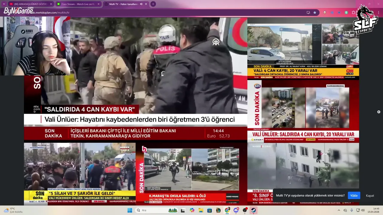Open Discord from the taskbar

click(x=236, y=210)
